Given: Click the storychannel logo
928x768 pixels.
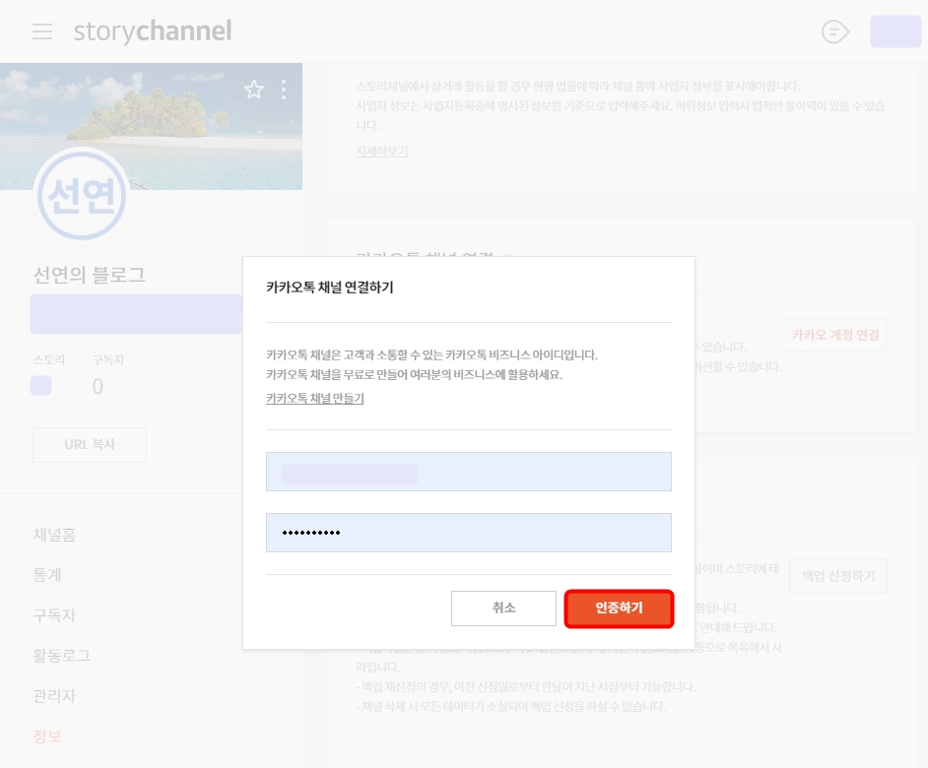Looking at the screenshot, I should coord(153,31).
